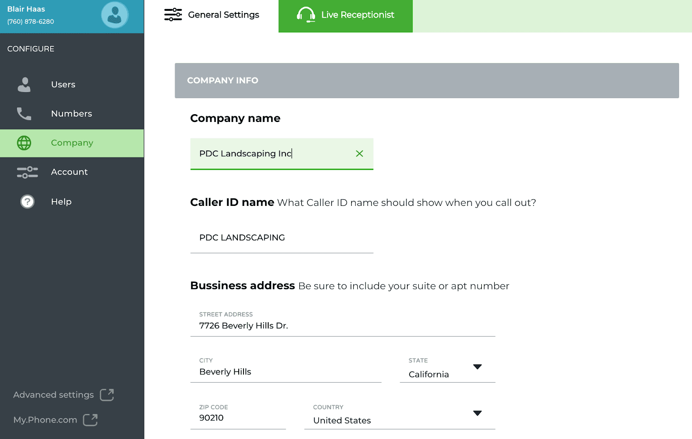Open the Zip Code field dropdown area

(x=238, y=417)
